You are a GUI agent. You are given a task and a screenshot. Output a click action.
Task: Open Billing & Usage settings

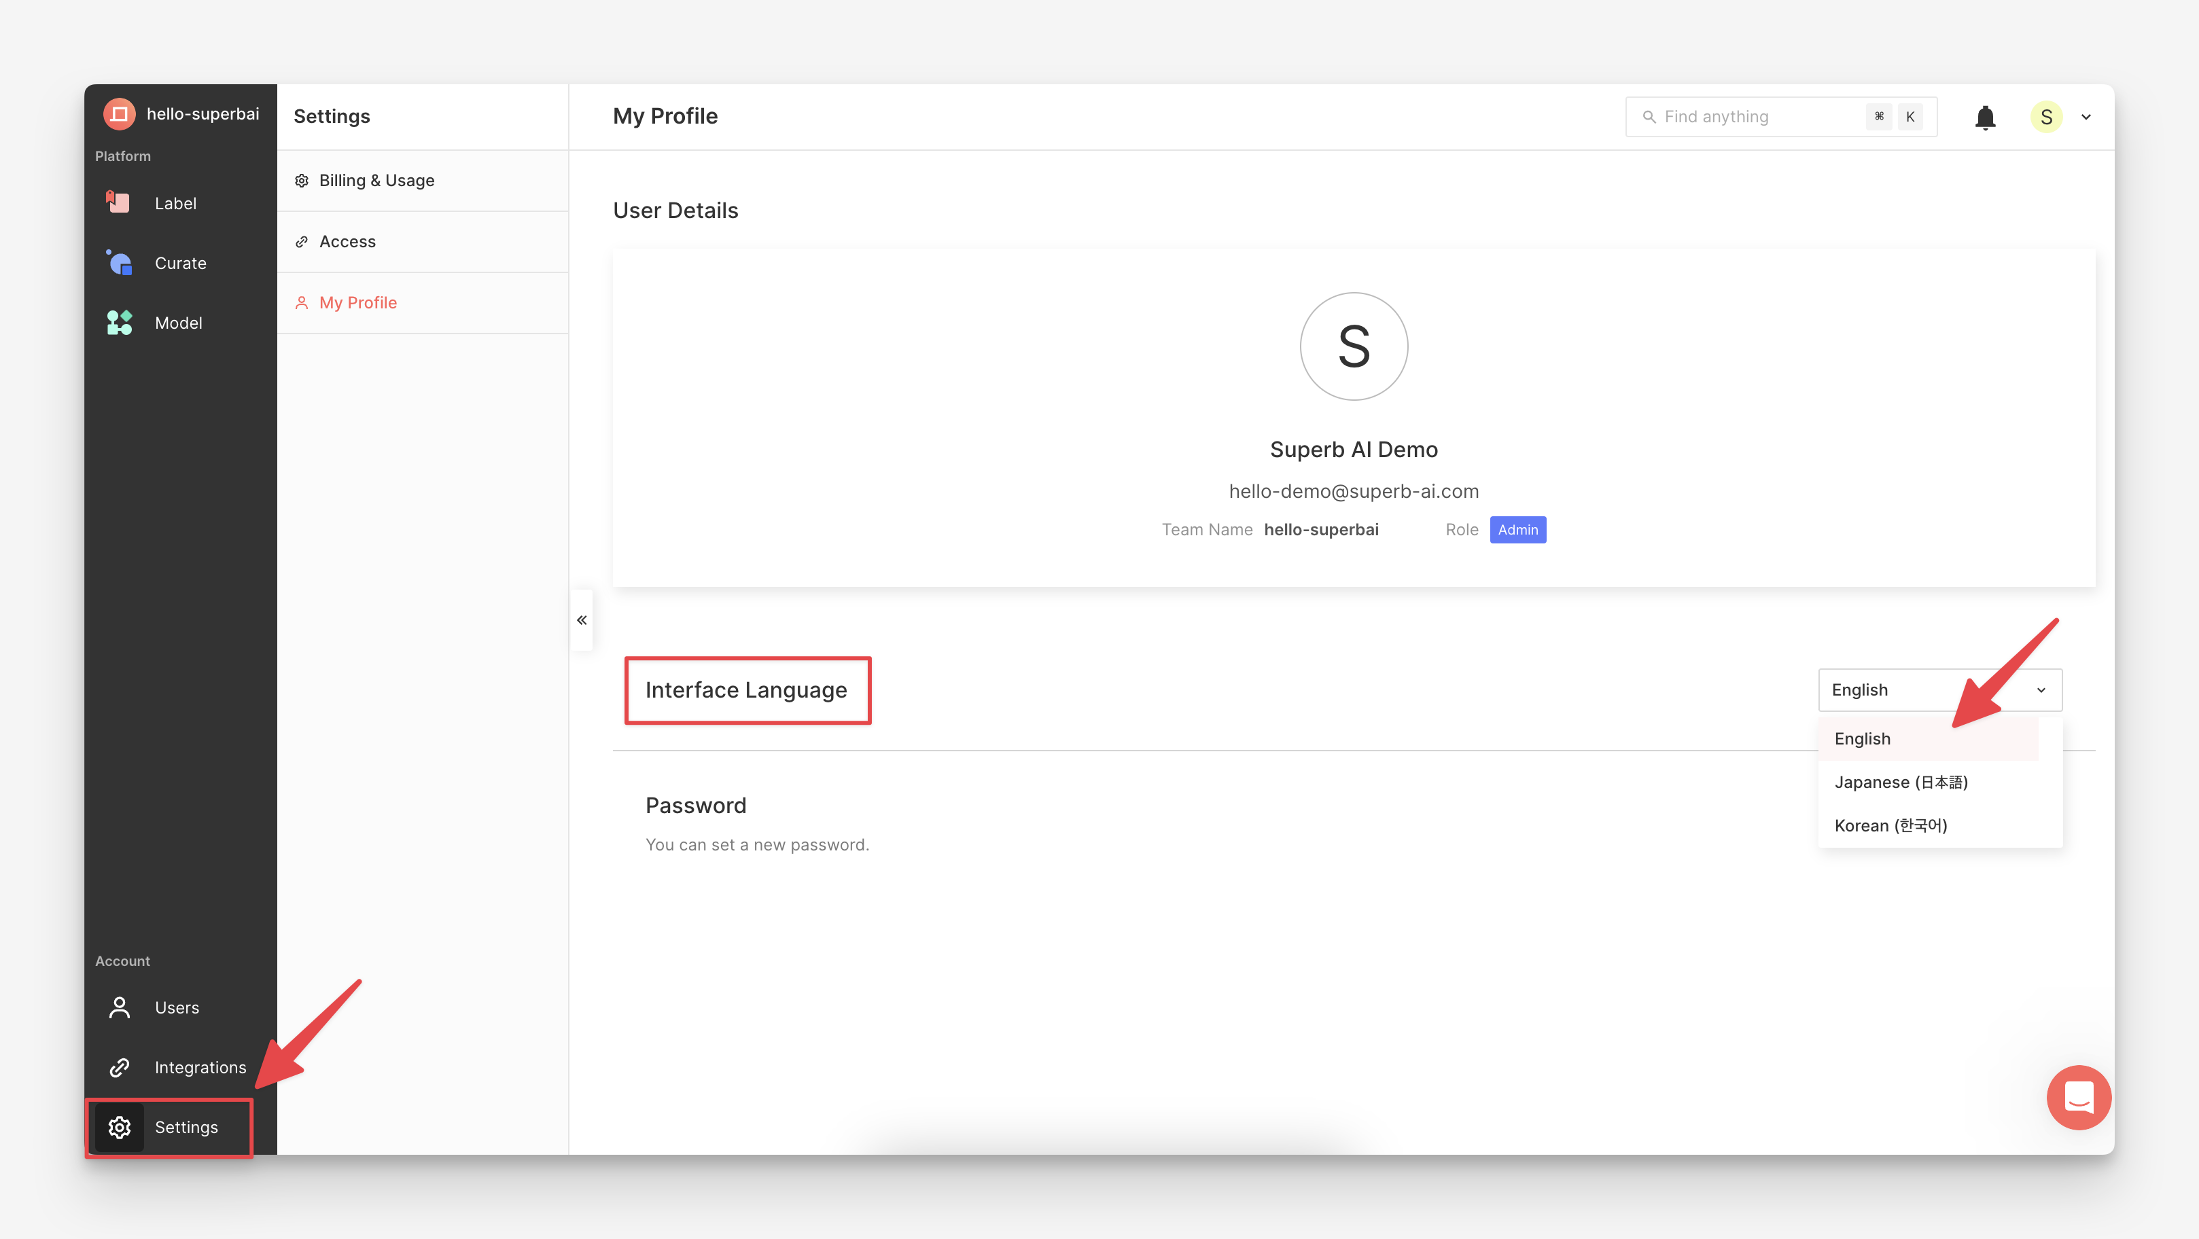423,180
